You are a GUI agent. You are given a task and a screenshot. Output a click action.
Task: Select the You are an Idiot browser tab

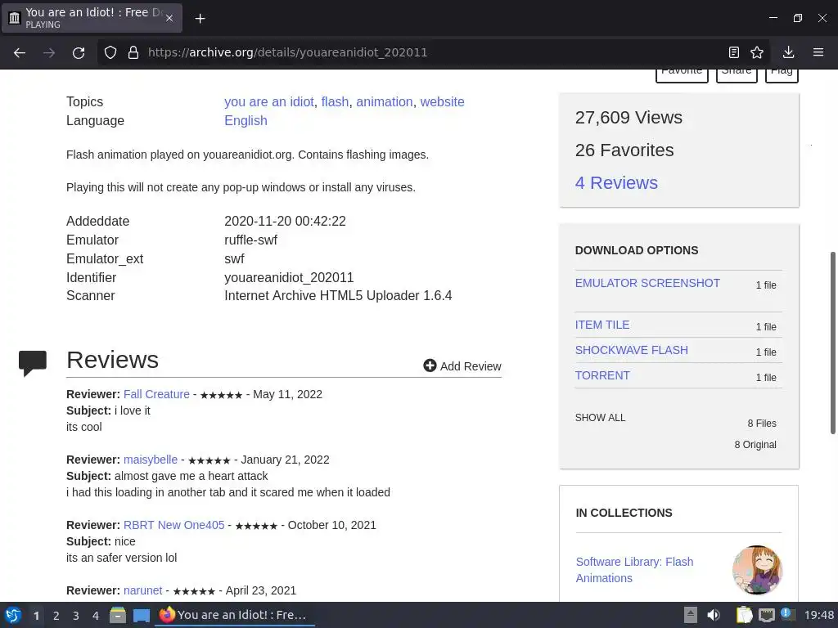[92, 18]
